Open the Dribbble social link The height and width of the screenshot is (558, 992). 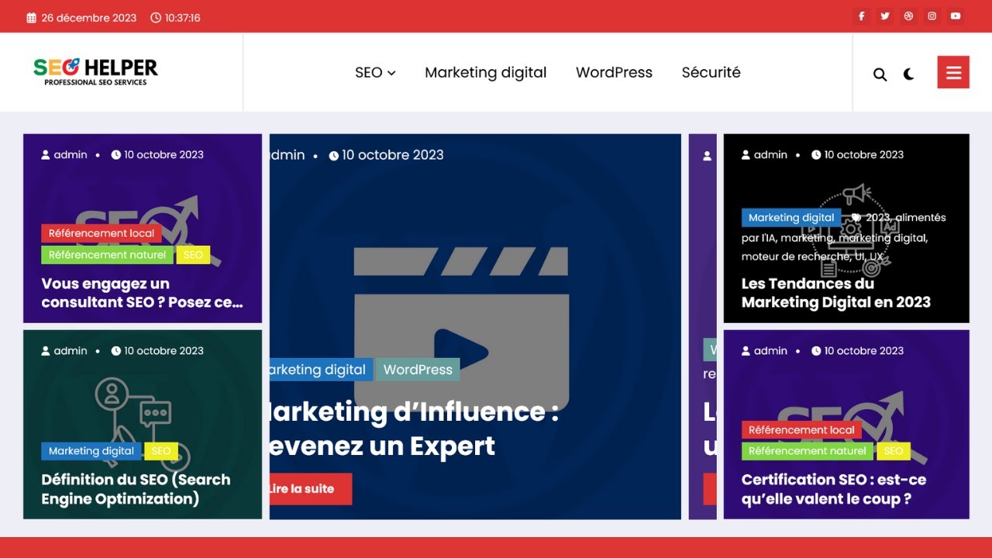pyautogui.click(x=908, y=16)
